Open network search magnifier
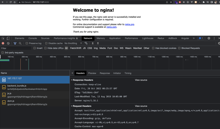 pyautogui.click(x=20, y=43)
